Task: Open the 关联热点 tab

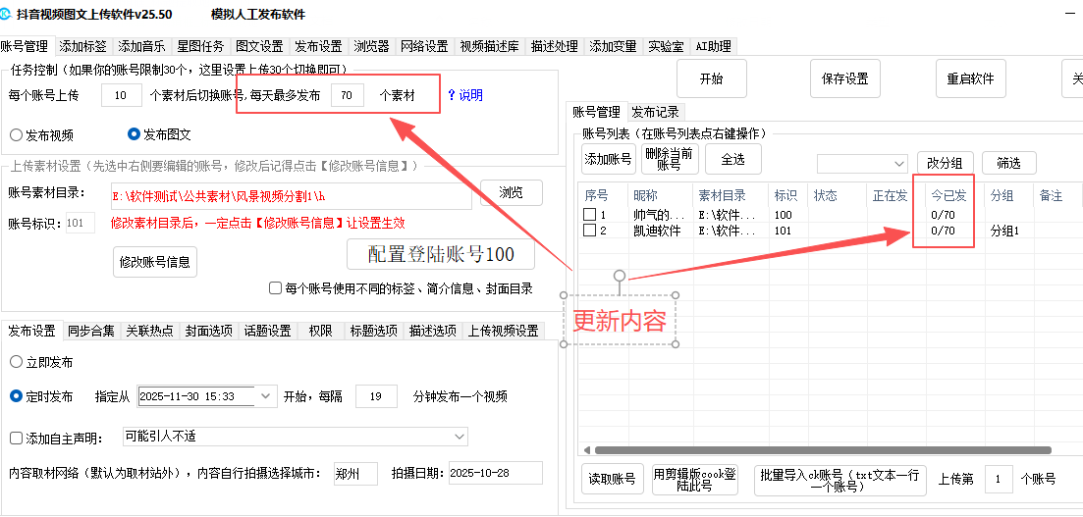Action: click(150, 330)
